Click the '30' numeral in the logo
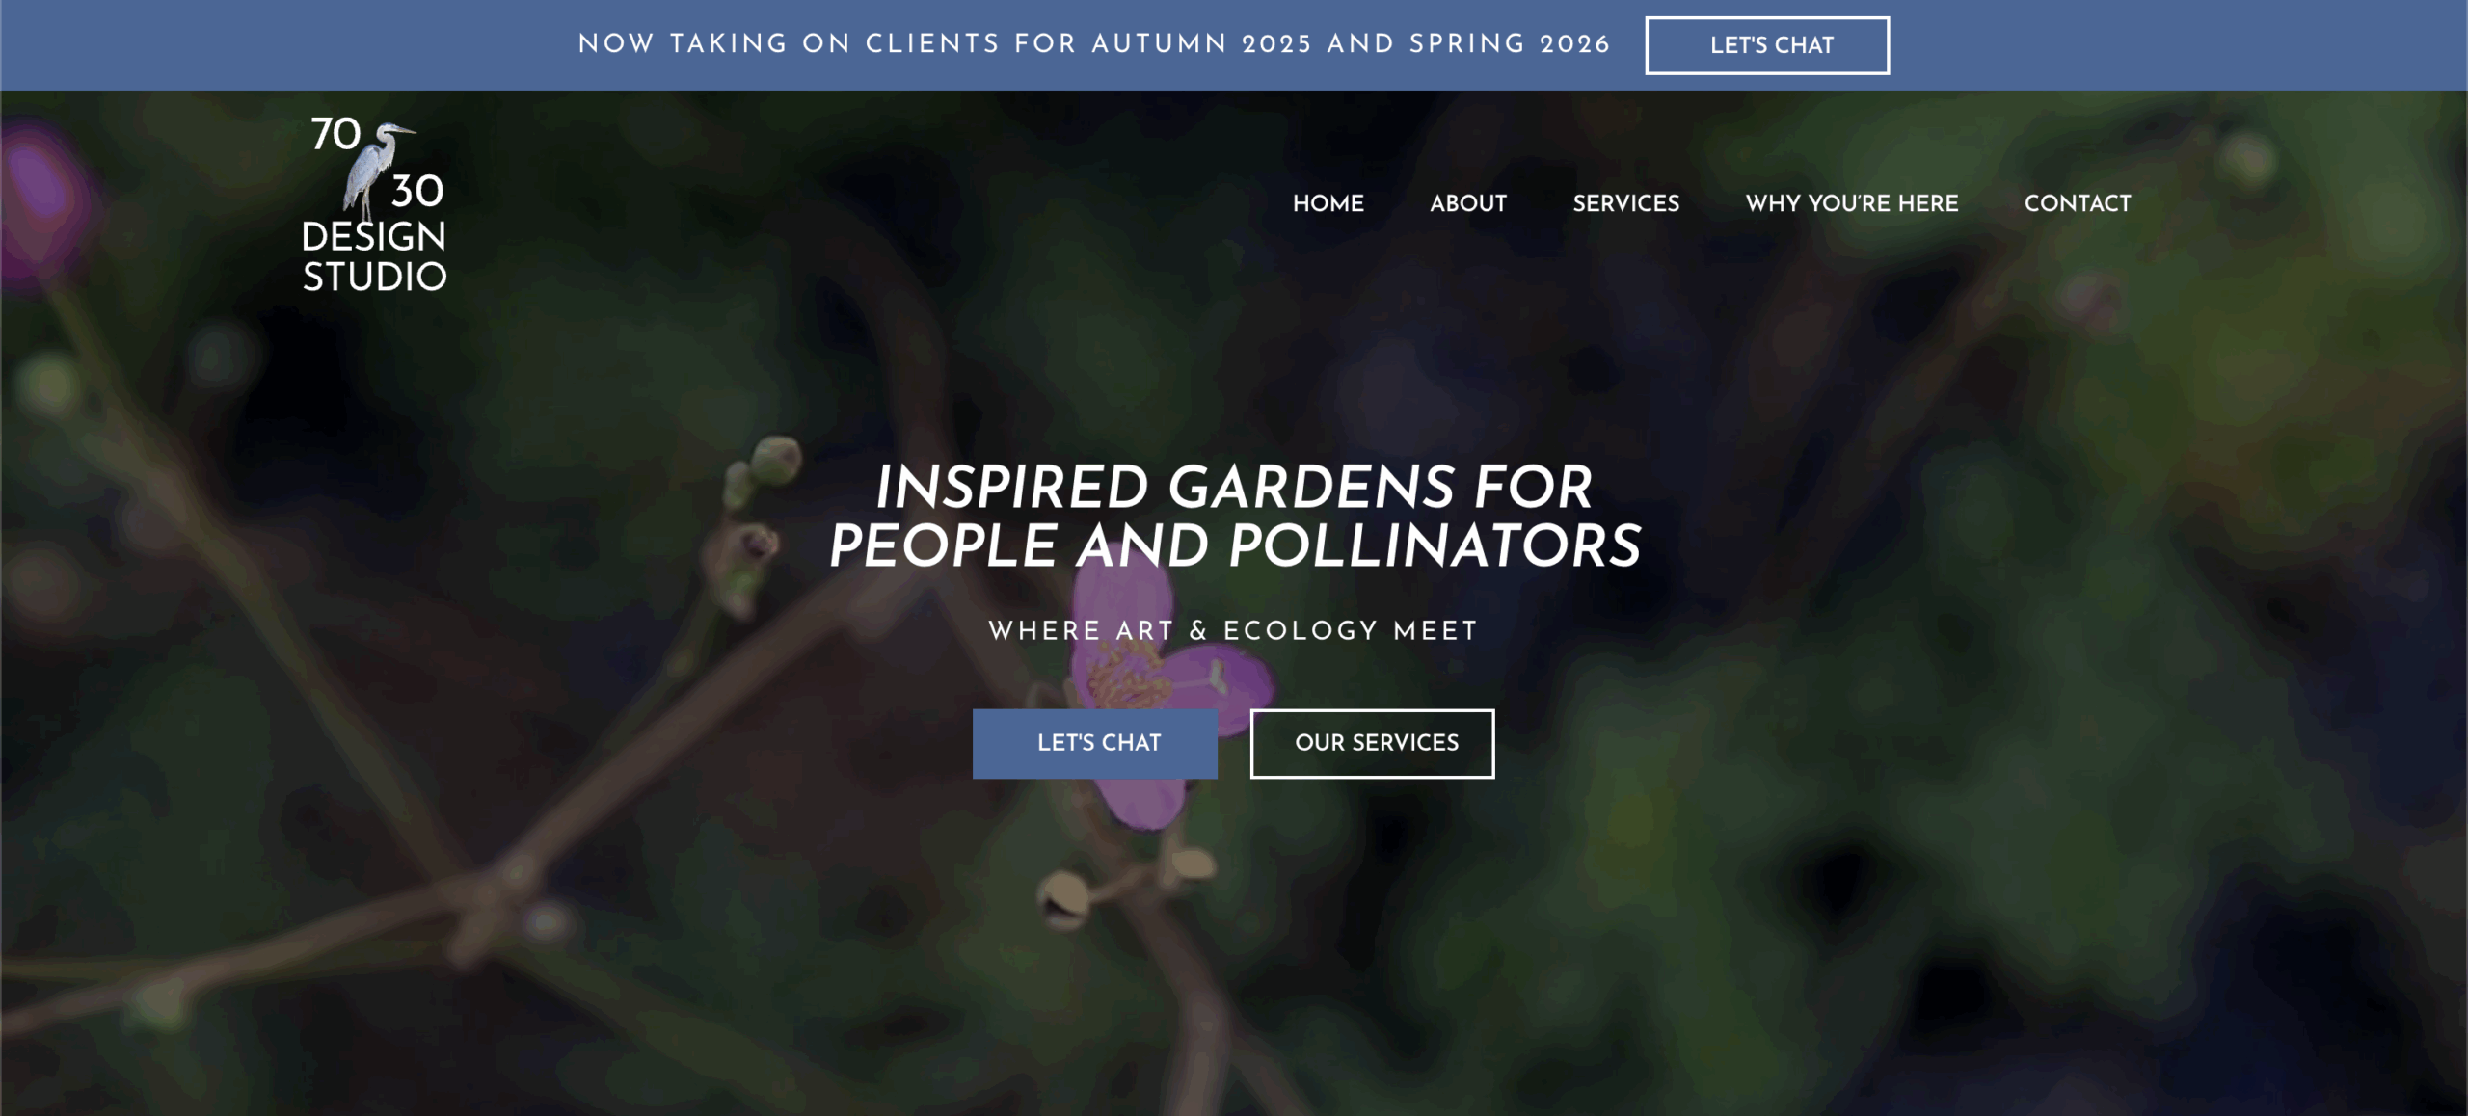 click(417, 191)
